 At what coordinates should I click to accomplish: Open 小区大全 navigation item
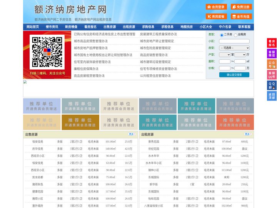206,27
